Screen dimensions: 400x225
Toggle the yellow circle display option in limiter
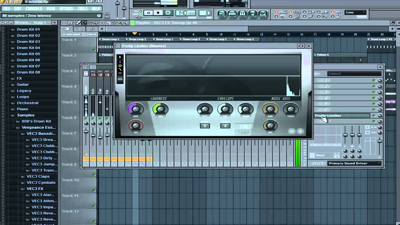(120, 66)
